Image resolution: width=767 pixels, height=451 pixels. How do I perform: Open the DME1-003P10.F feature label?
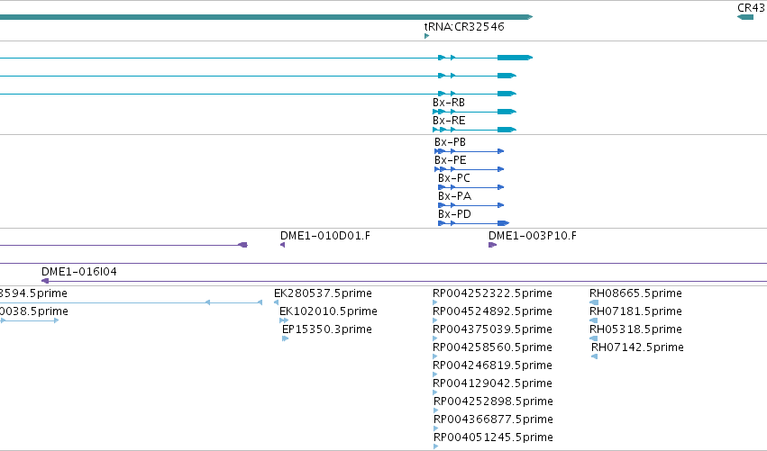tap(533, 236)
